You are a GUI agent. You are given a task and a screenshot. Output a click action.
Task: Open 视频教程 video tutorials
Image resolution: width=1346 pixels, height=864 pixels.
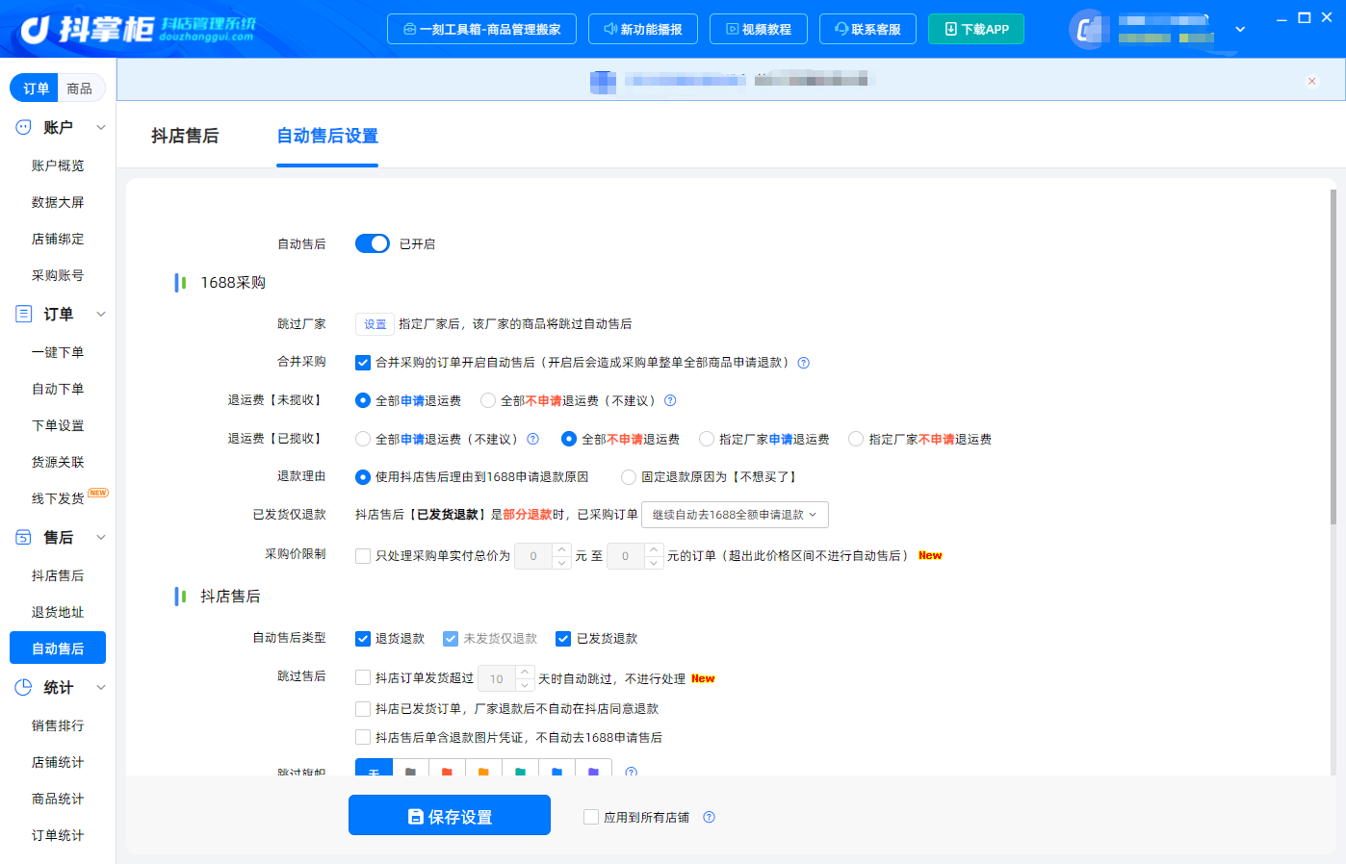[x=759, y=29]
